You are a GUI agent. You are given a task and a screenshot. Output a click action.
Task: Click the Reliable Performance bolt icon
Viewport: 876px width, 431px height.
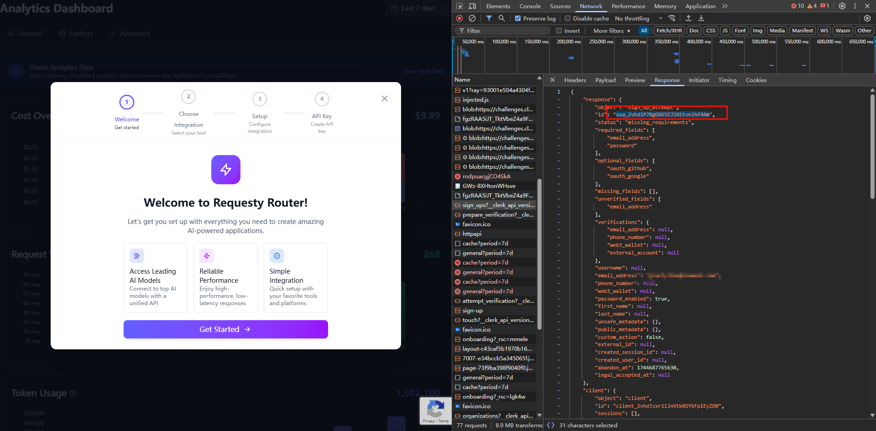click(x=207, y=256)
